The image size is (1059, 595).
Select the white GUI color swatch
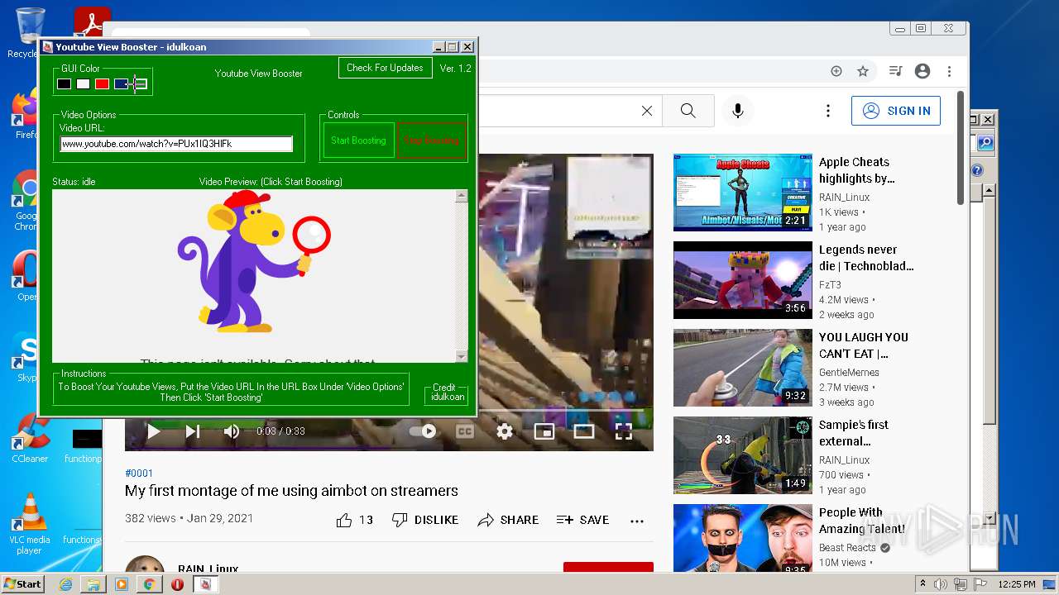(x=83, y=83)
